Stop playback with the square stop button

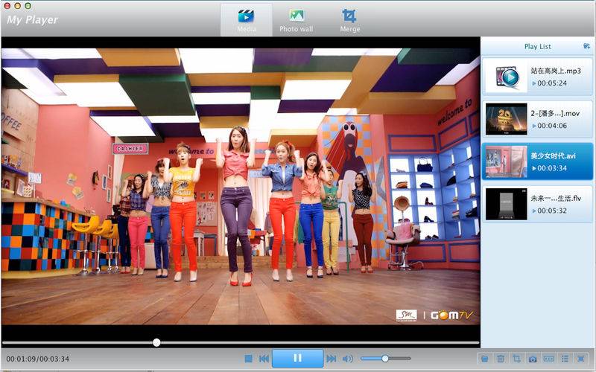pos(249,359)
